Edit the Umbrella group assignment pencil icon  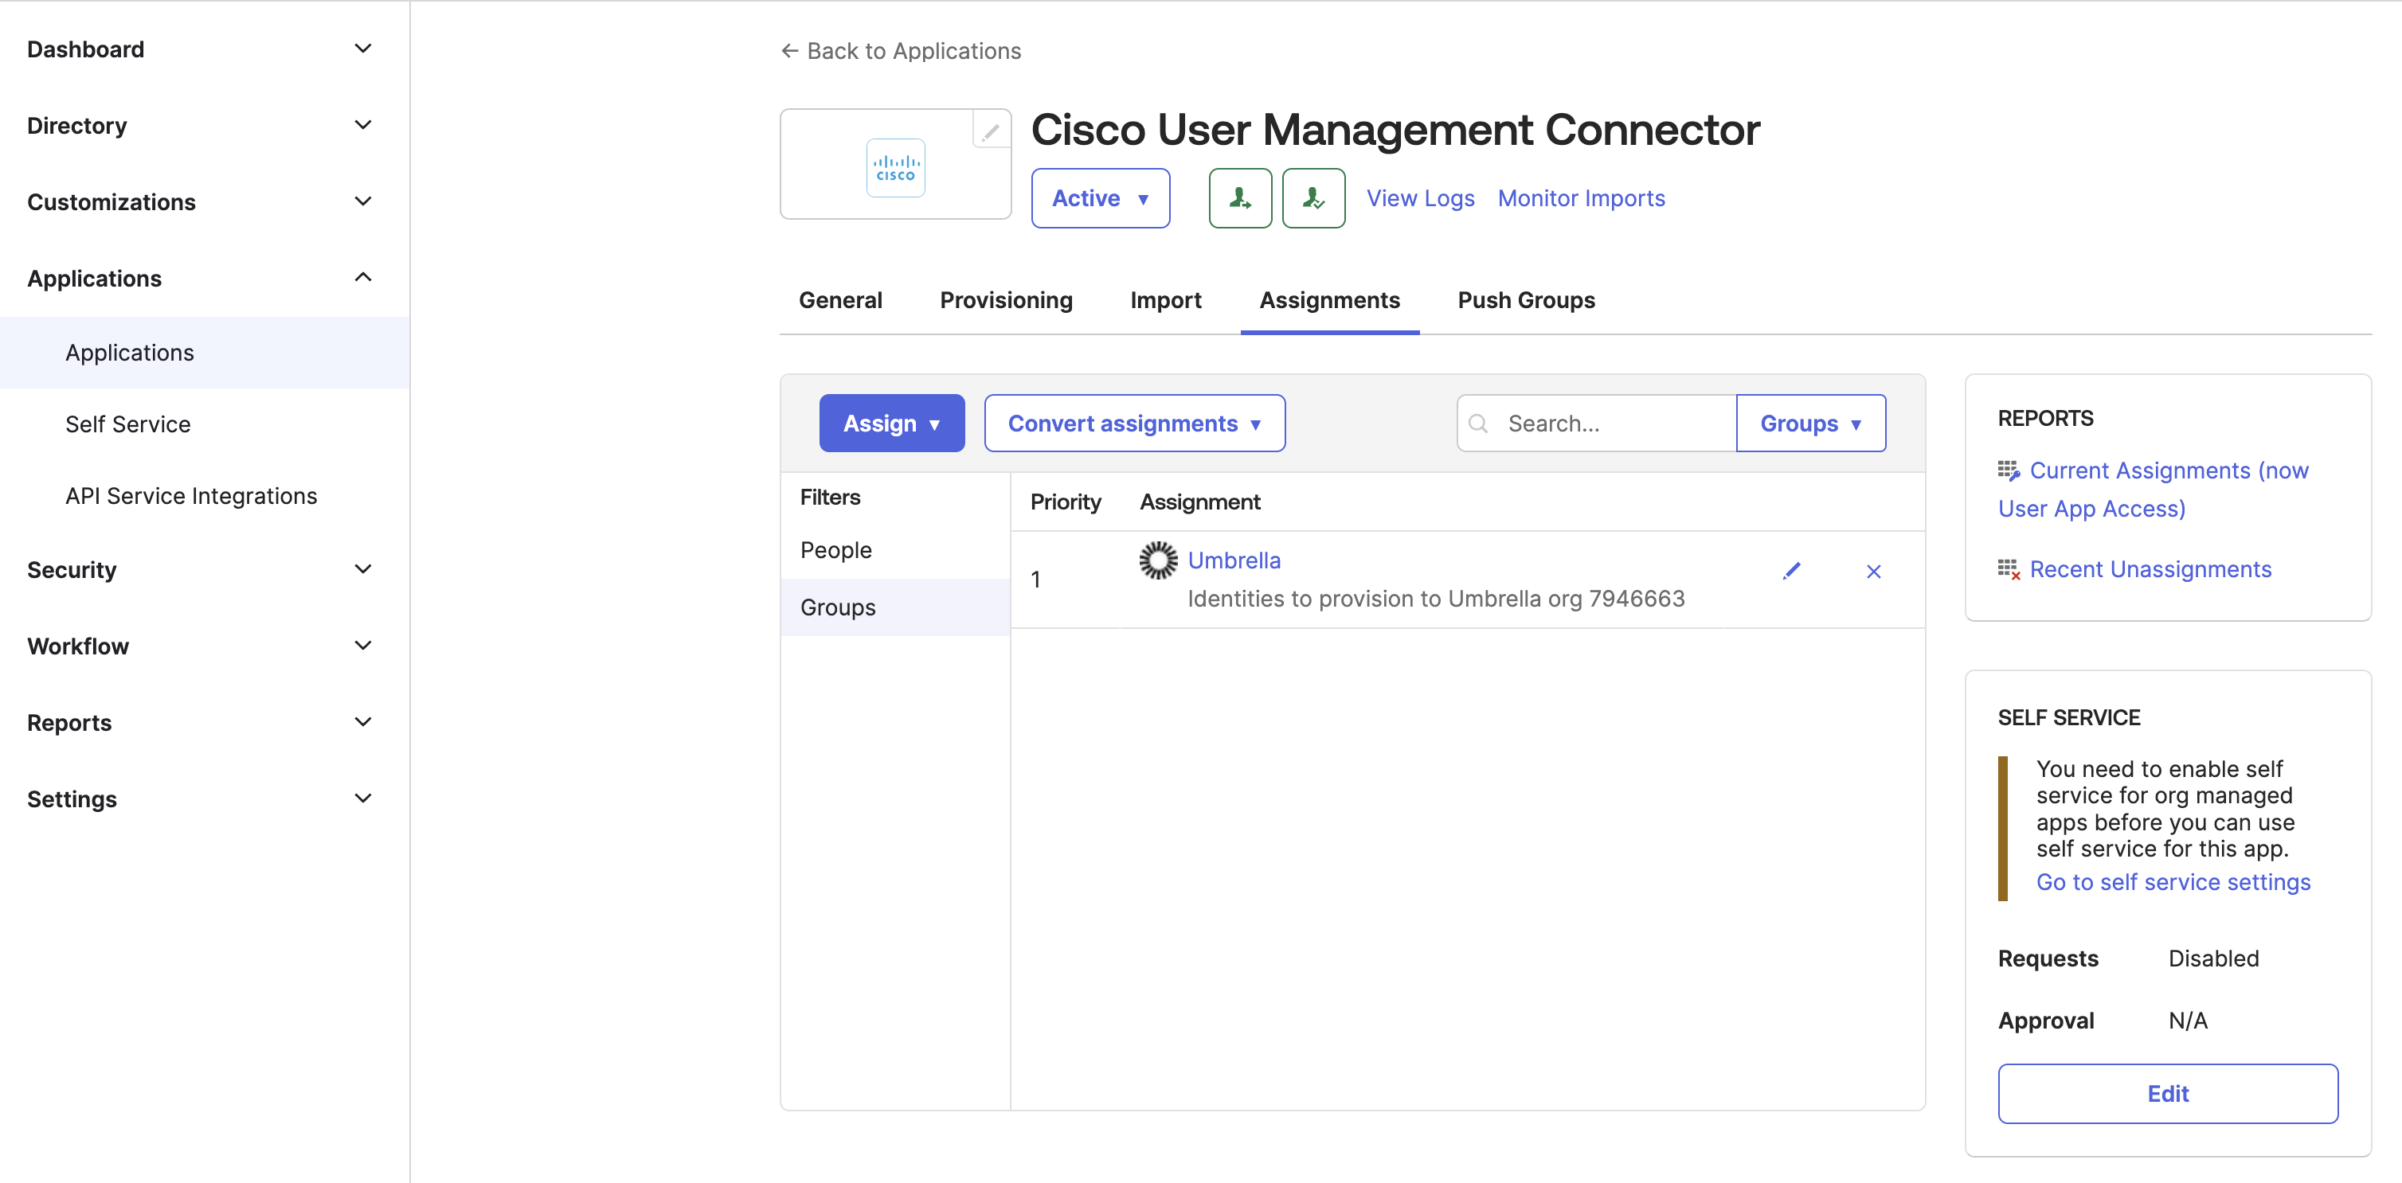coord(1791,572)
